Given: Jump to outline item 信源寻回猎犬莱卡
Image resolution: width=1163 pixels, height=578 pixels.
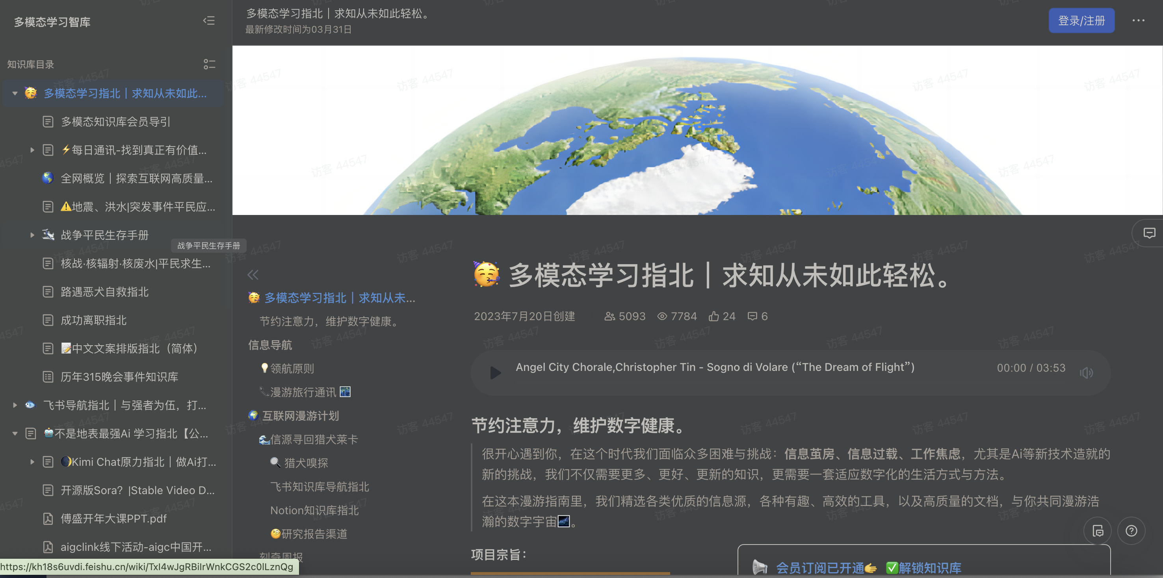Looking at the screenshot, I should click(308, 439).
